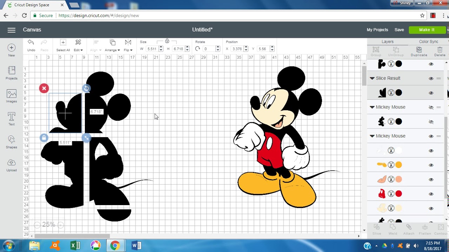Click the New project icon
Viewport: 449px width, 252px height.
11,48
